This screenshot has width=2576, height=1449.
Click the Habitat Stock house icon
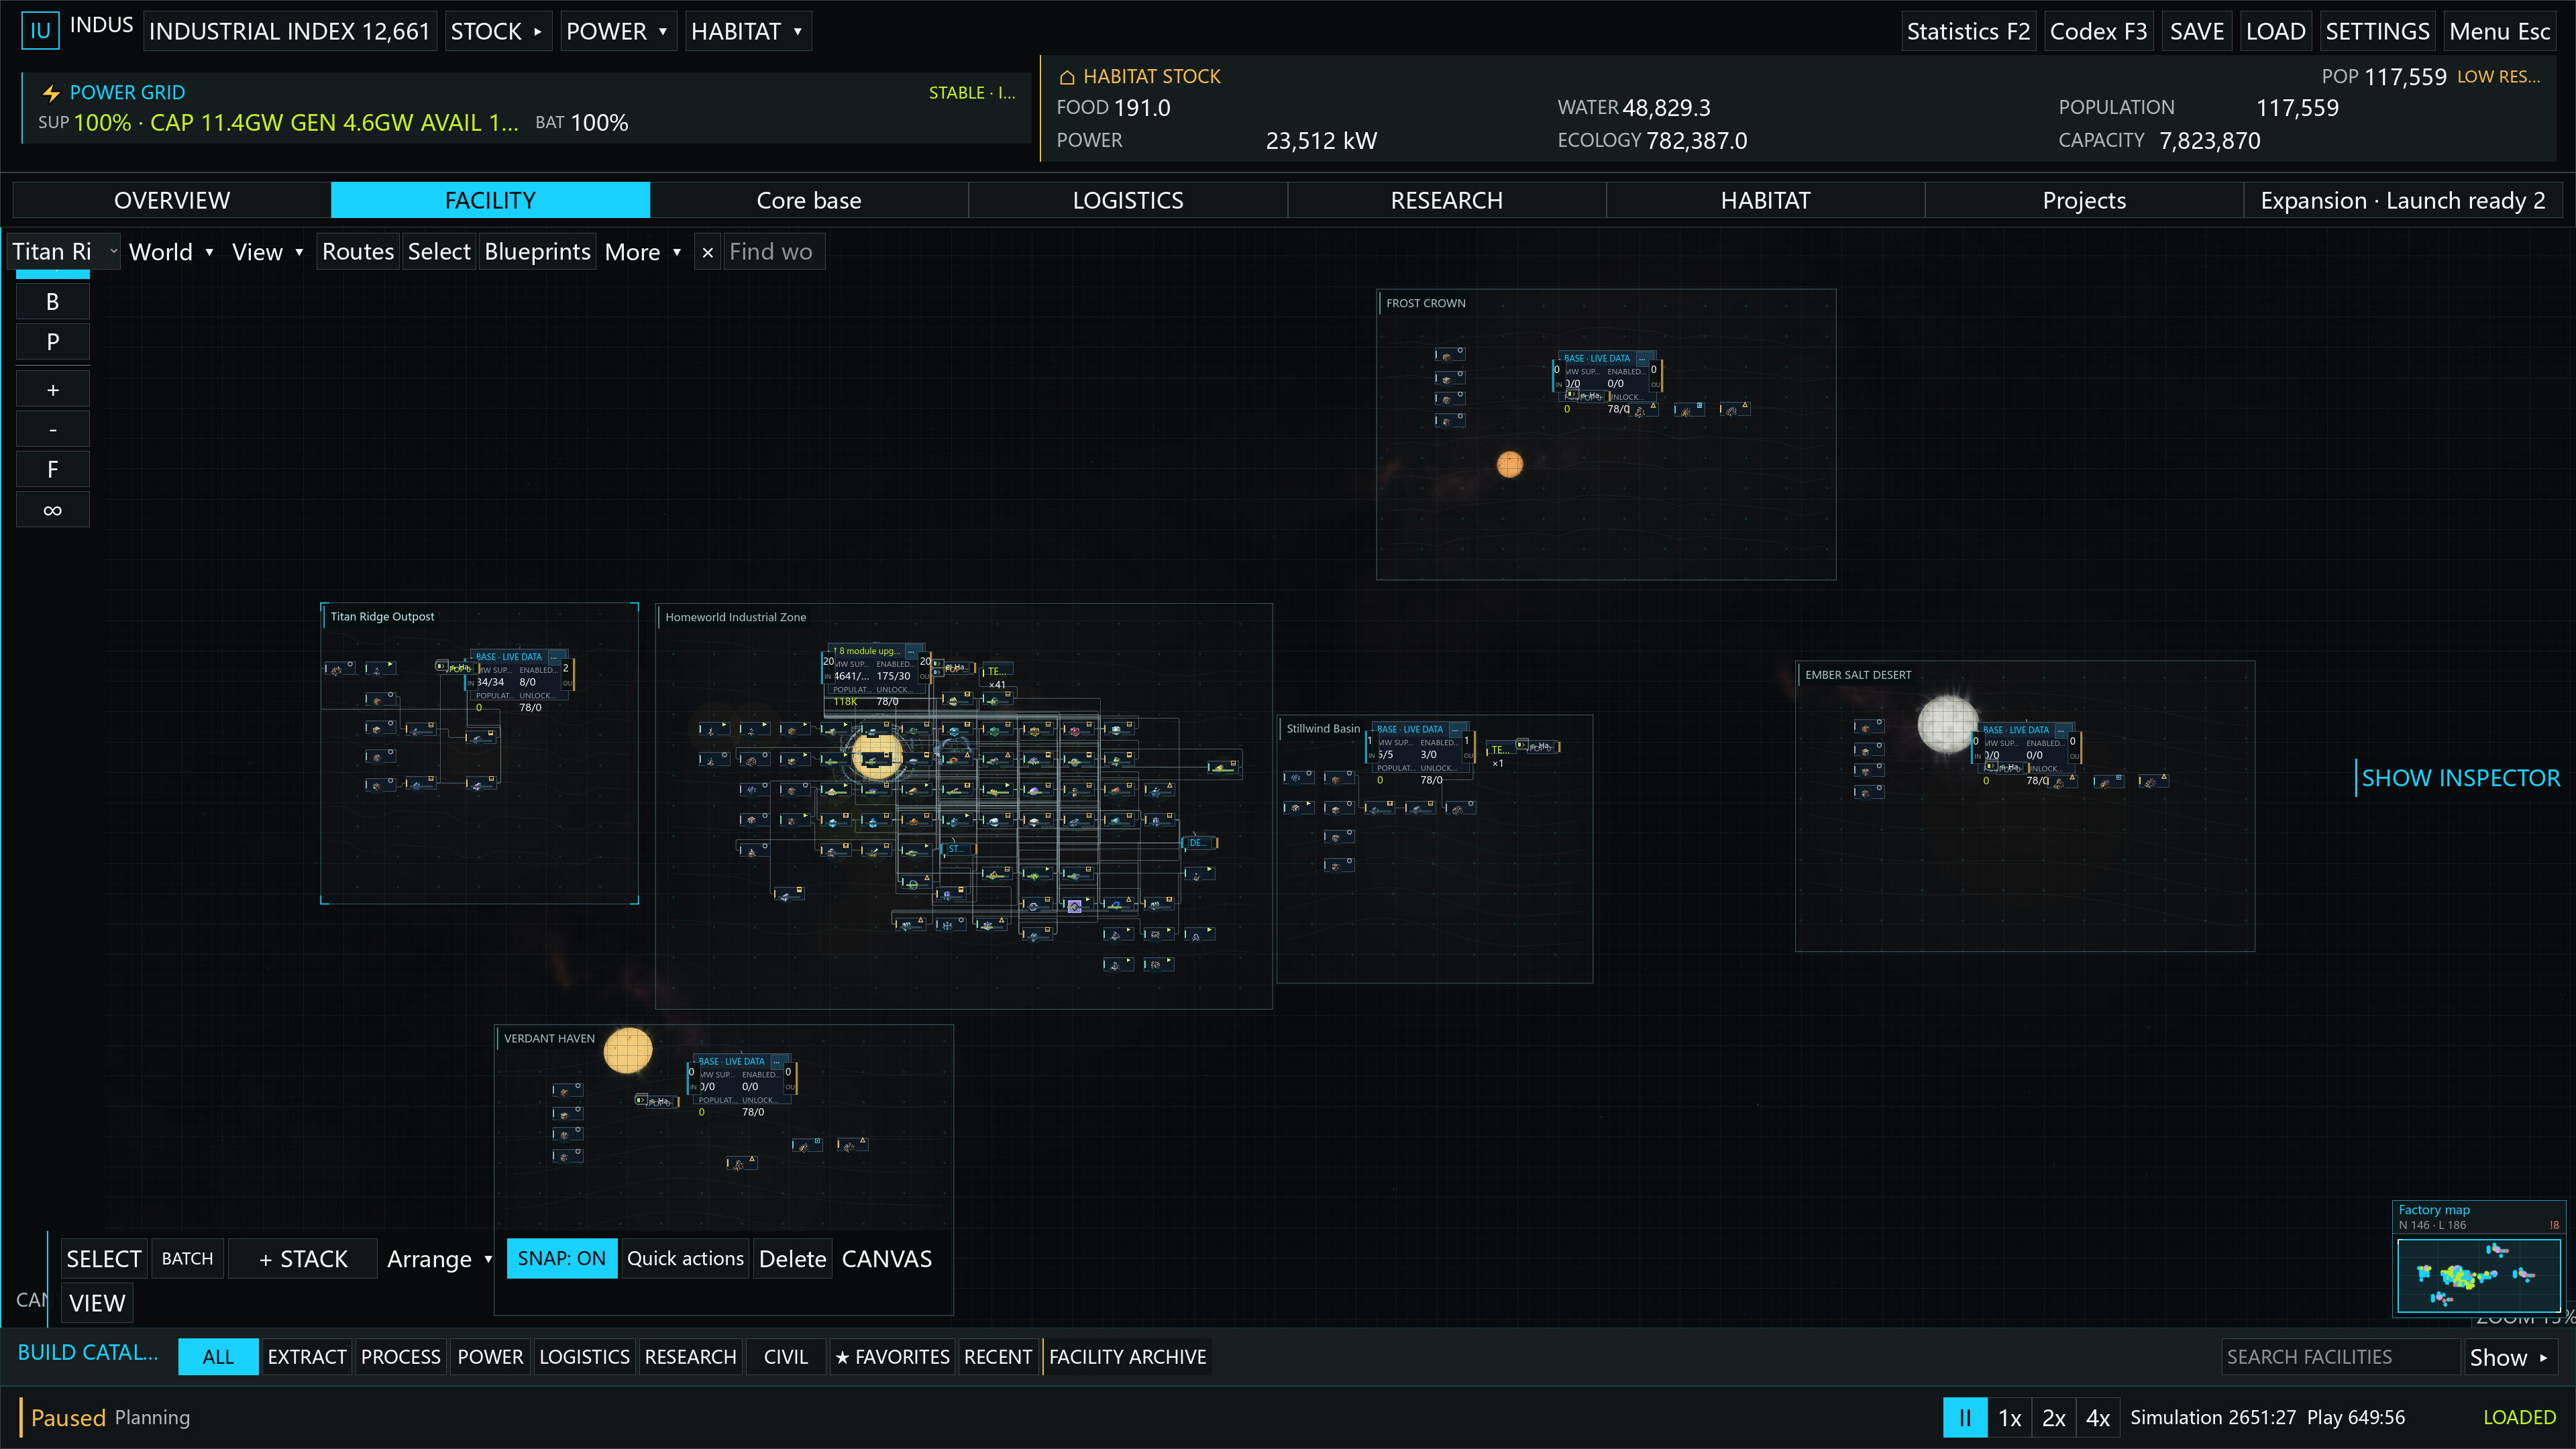click(x=1067, y=77)
